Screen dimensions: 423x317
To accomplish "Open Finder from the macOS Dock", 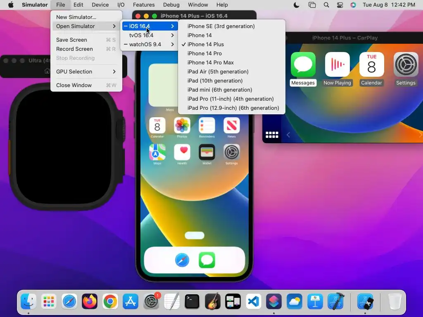I will [x=29, y=301].
